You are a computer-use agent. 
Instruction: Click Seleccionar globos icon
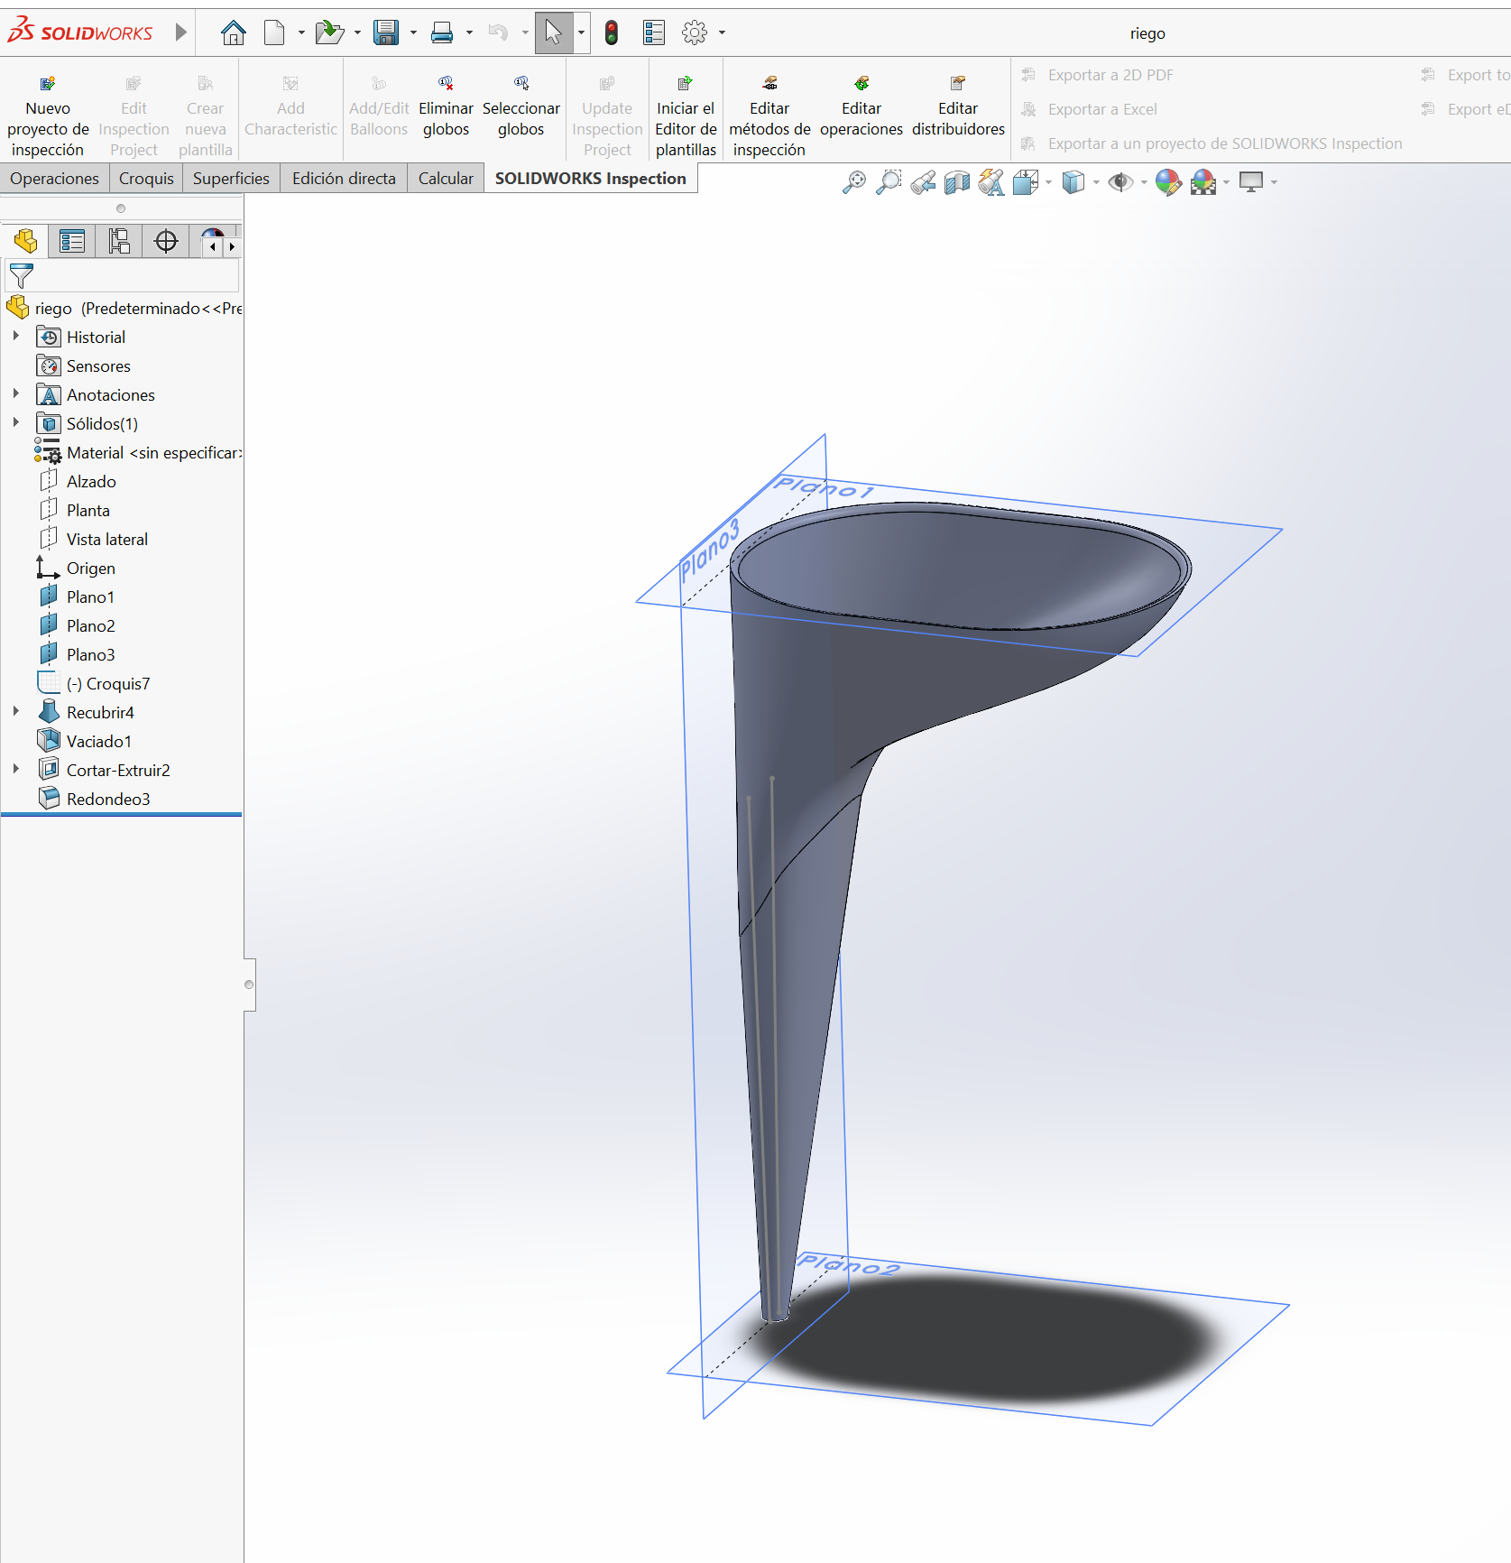pyautogui.click(x=521, y=106)
